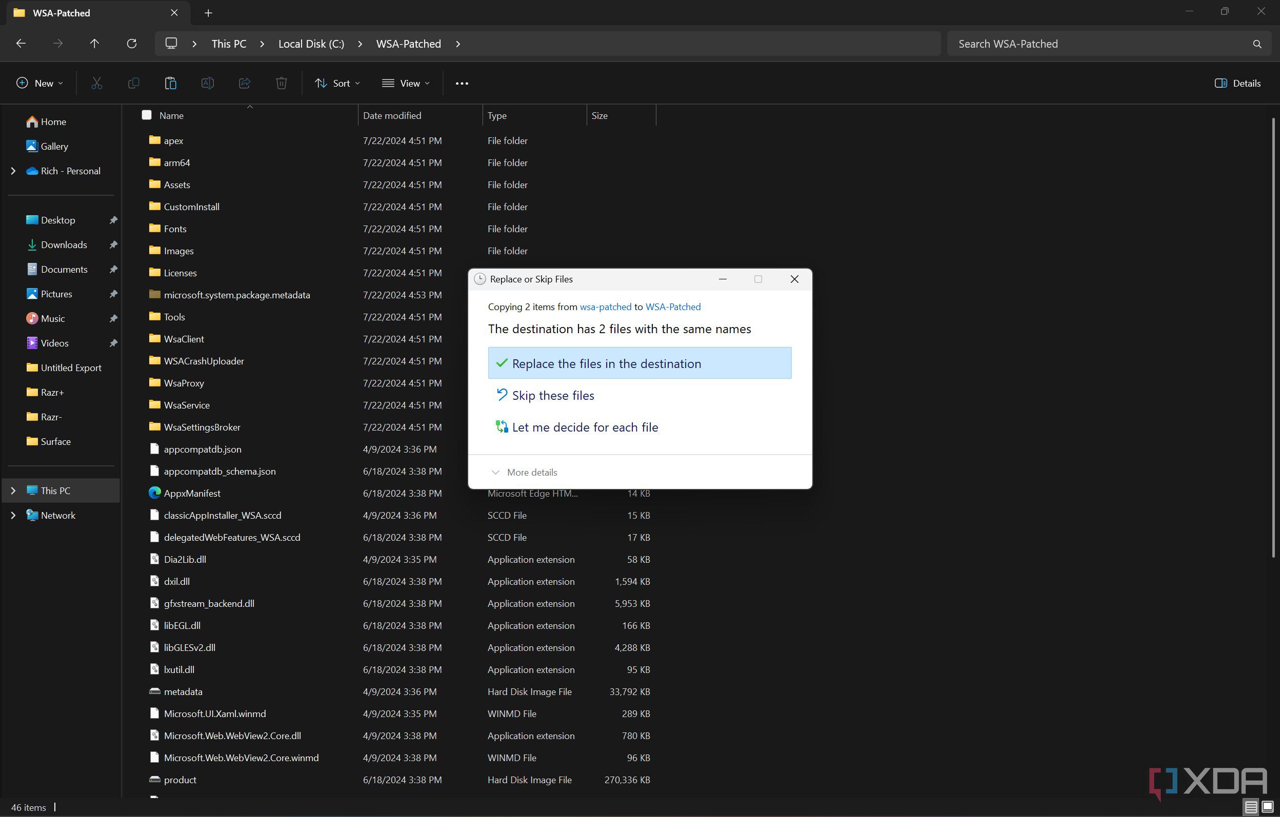The width and height of the screenshot is (1280, 817).
Task: Open Music quick access folder
Action: pyautogui.click(x=45, y=318)
